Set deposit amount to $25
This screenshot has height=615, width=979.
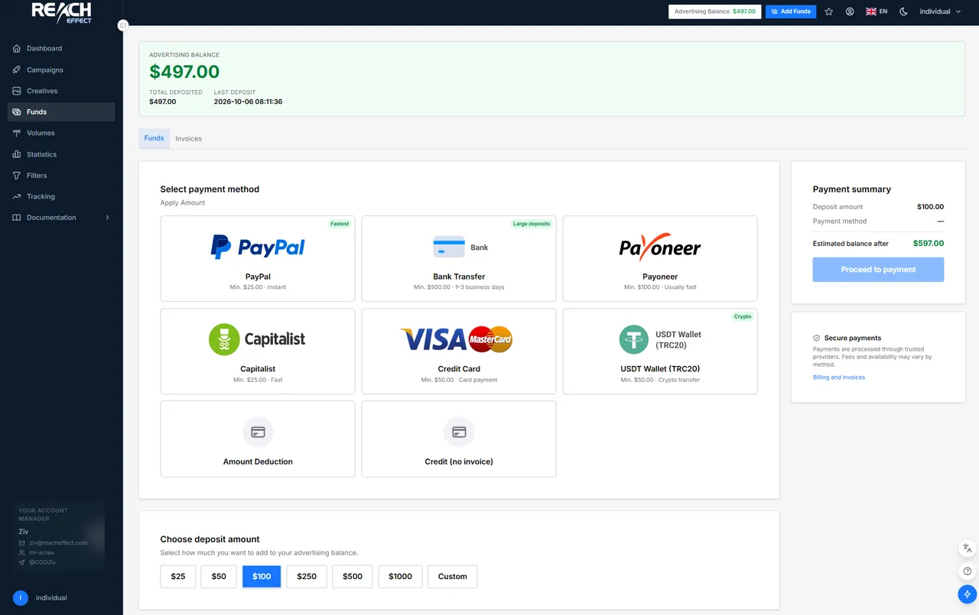(x=178, y=576)
